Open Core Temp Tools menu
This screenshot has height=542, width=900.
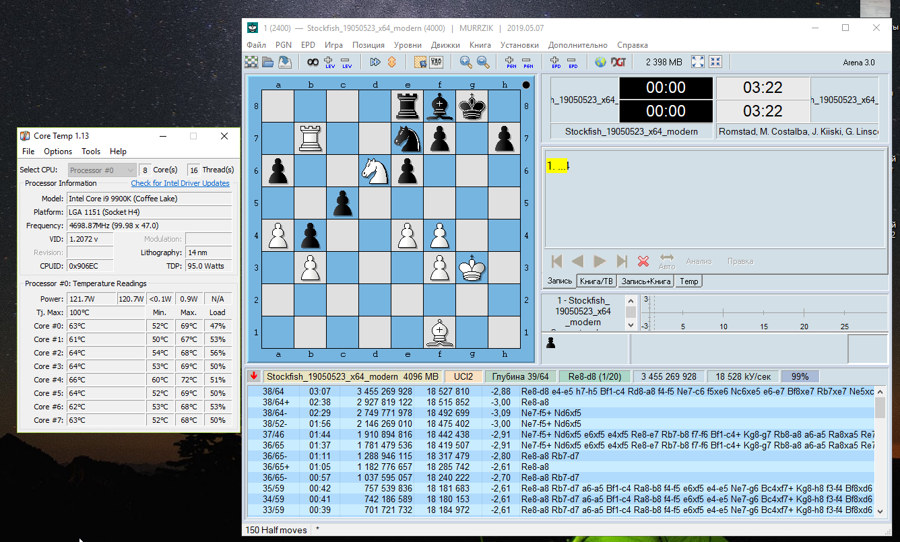91,151
